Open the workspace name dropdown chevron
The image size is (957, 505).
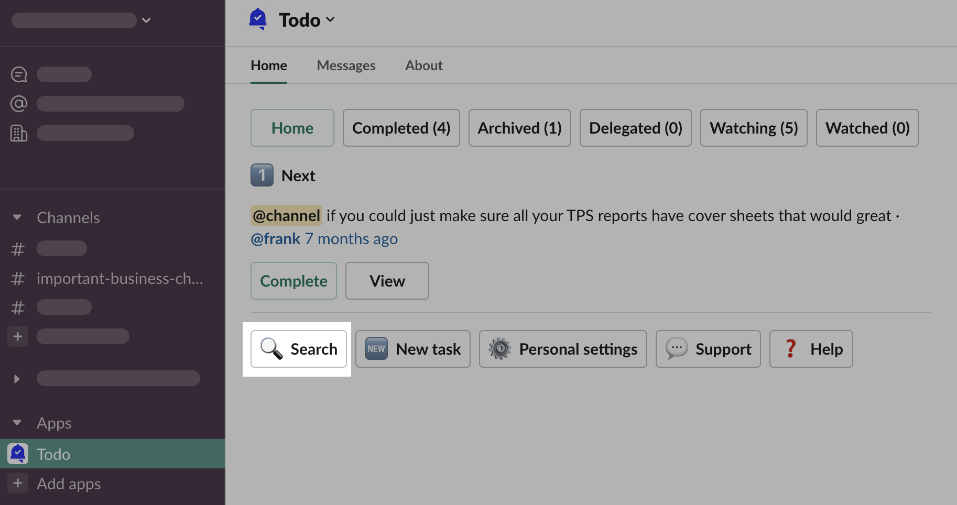146,20
